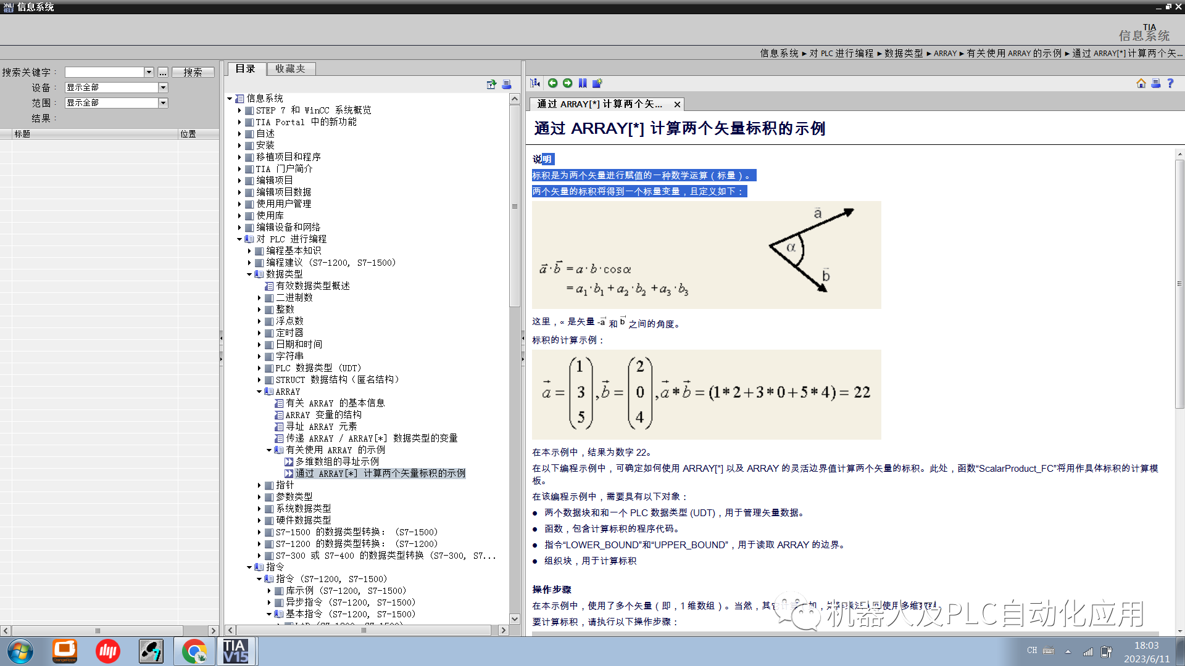This screenshot has width=1185, height=666.
Task: Click the network signal tray icon
Action: (1088, 651)
